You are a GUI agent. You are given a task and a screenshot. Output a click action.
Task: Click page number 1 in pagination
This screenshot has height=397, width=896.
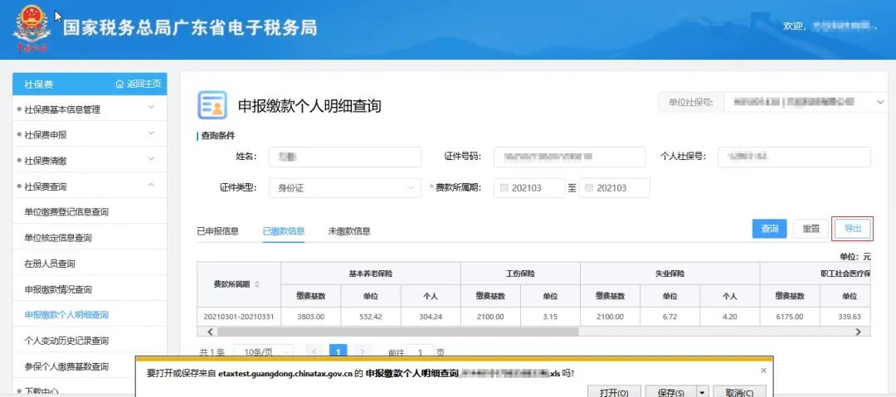coord(338,352)
